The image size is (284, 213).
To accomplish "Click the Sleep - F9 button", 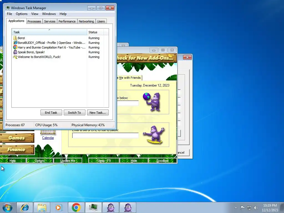I will click(104, 161).
